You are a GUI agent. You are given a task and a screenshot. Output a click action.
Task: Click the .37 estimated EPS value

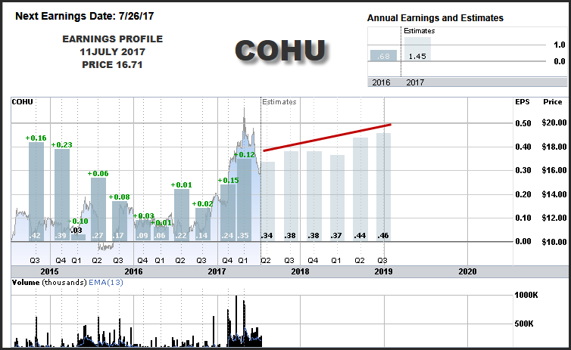tap(336, 236)
